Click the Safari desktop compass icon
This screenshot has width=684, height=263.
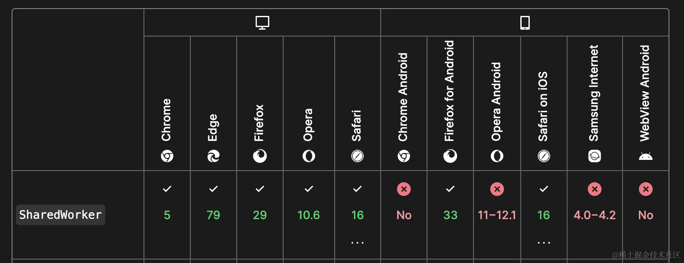click(x=357, y=156)
